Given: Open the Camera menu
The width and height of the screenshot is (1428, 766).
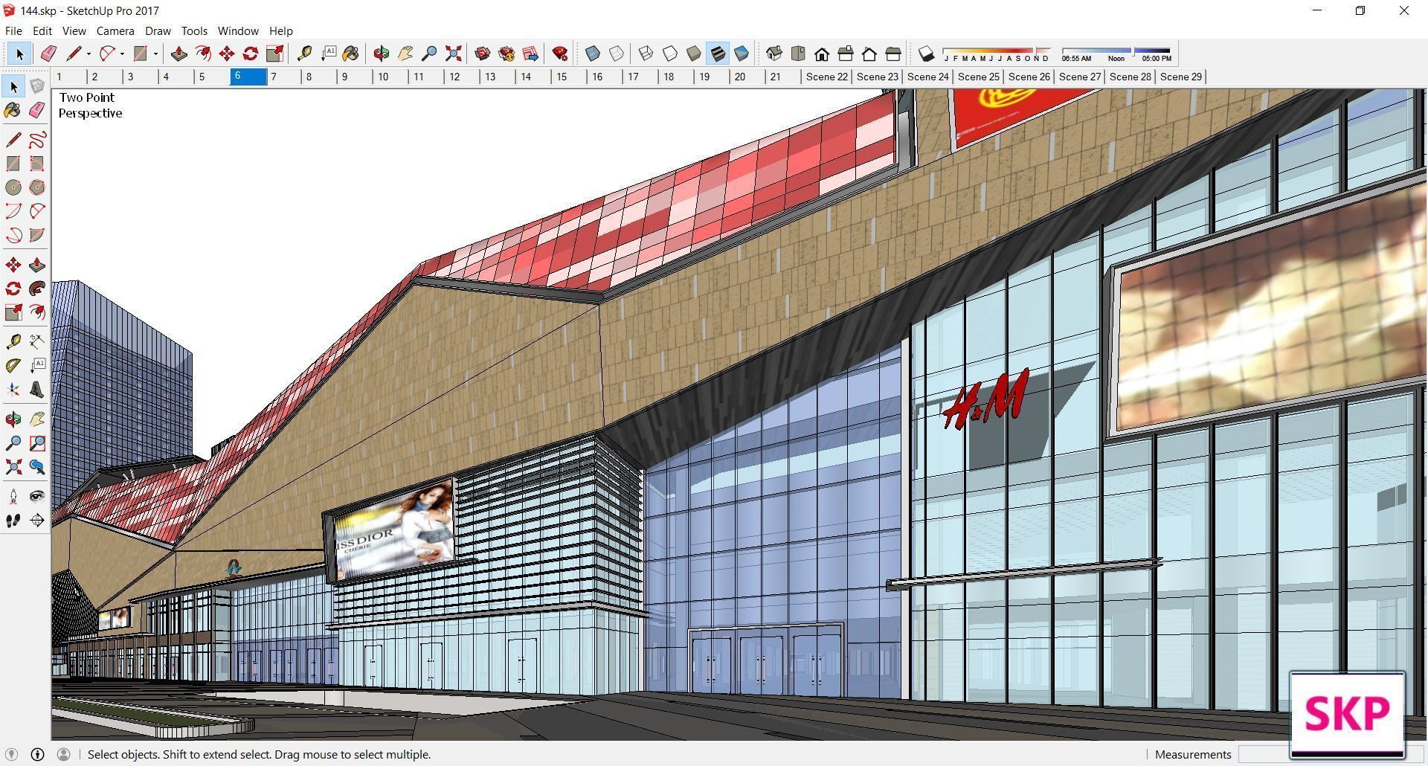Looking at the screenshot, I should tap(115, 31).
